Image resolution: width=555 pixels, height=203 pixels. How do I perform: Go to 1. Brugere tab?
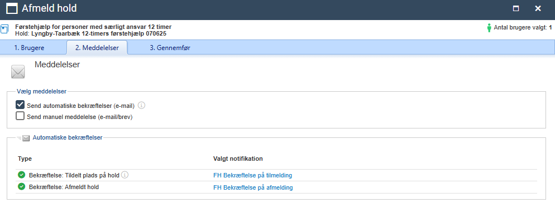(30, 48)
